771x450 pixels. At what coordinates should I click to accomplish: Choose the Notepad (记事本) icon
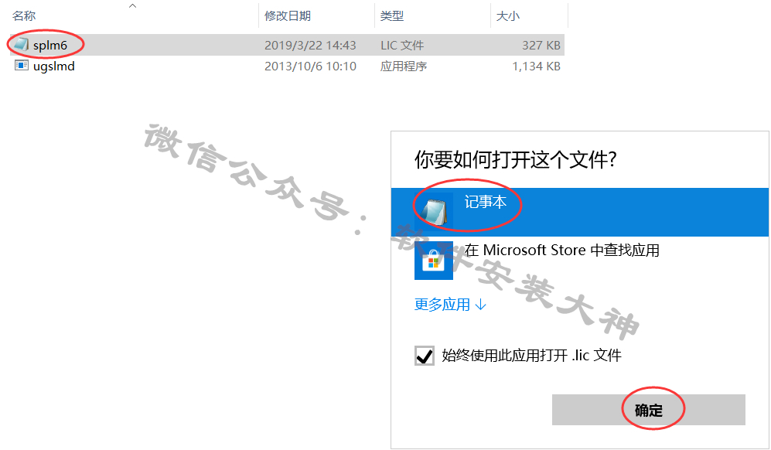[434, 212]
